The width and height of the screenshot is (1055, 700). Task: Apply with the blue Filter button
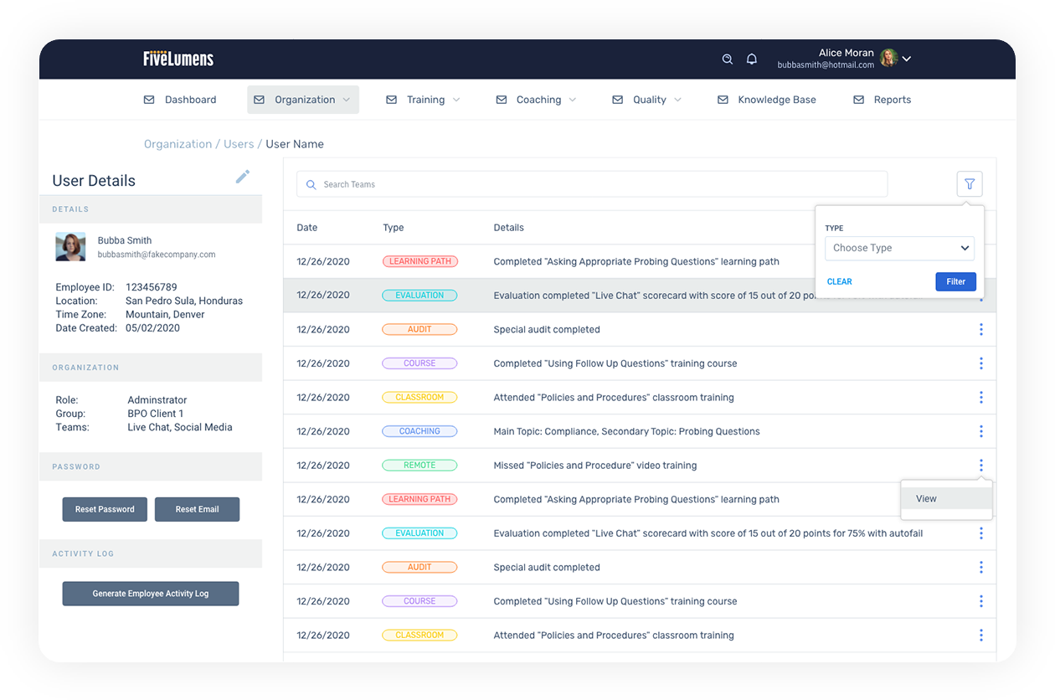pos(955,282)
